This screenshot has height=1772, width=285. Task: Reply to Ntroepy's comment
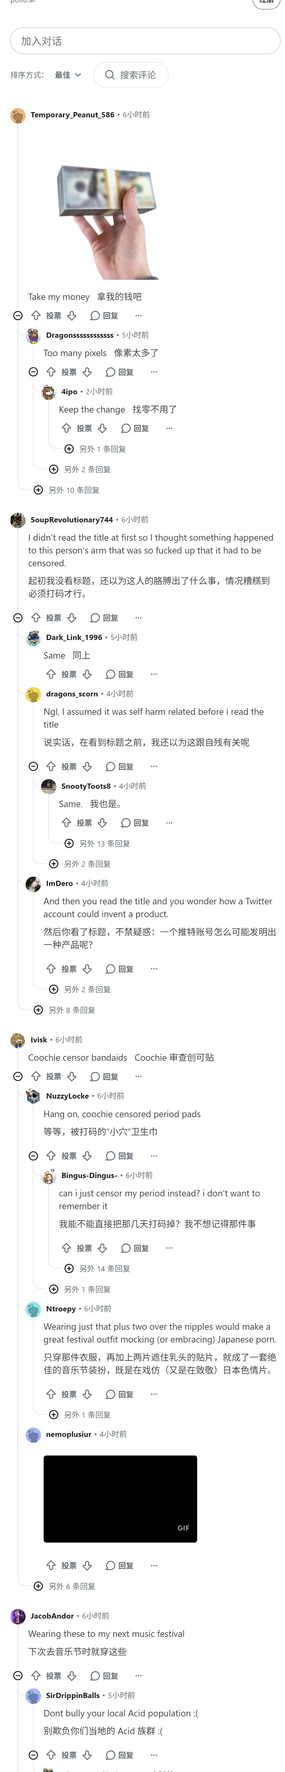pyautogui.click(x=120, y=1394)
